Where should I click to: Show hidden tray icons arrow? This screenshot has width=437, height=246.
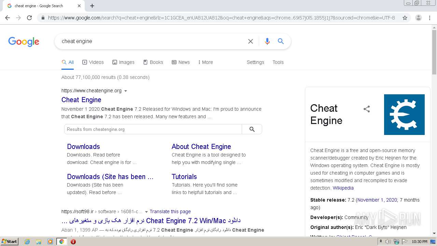pyautogui.click(x=381, y=242)
